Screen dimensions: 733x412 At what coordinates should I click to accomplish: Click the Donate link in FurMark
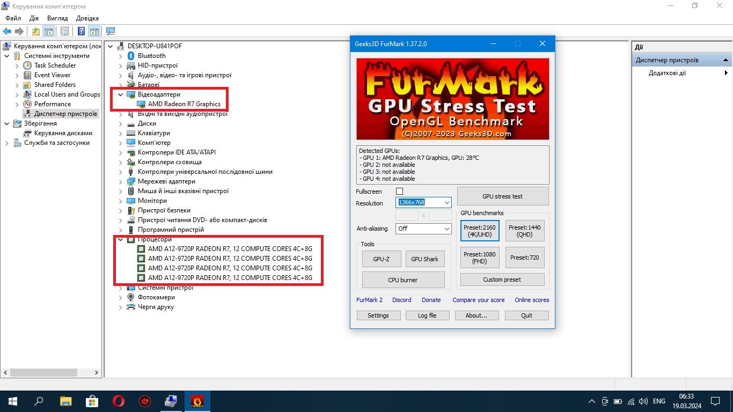pos(431,300)
